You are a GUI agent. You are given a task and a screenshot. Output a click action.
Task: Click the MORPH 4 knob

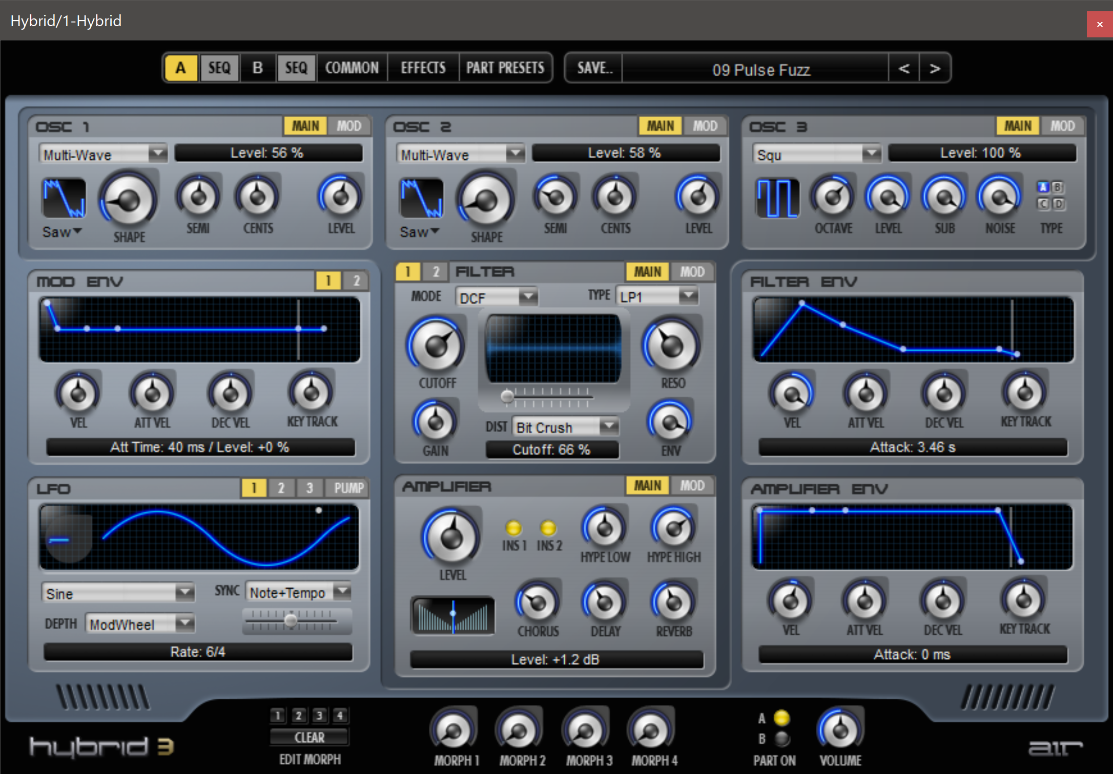click(650, 730)
